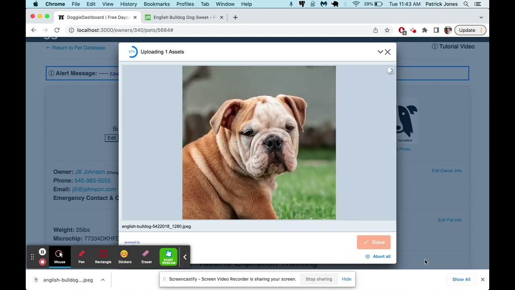
Task: Hide the Screencastify sharing notice
Action: [346, 279]
